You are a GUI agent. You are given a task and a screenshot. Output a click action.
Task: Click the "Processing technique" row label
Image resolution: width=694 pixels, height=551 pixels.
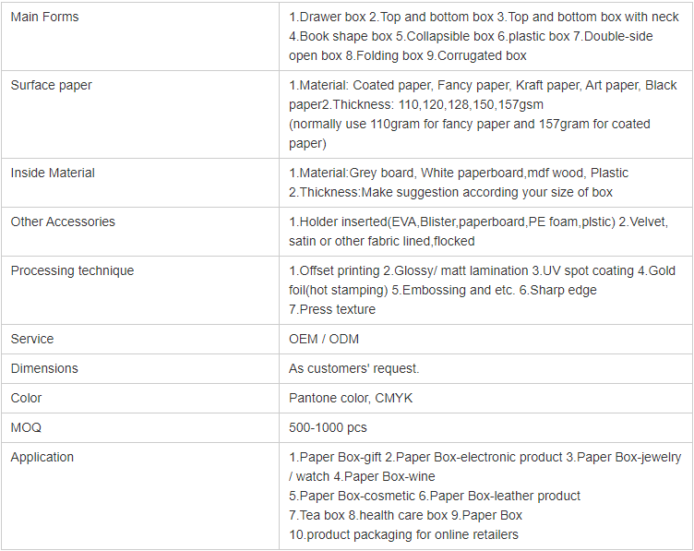[72, 270]
